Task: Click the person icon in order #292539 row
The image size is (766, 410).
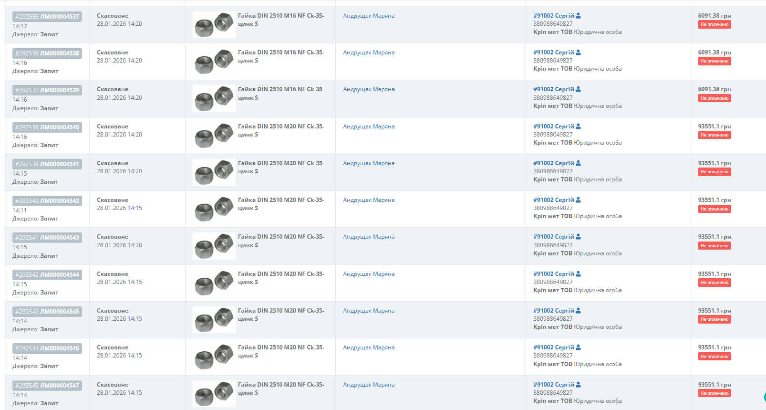Action: [x=578, y=163]
